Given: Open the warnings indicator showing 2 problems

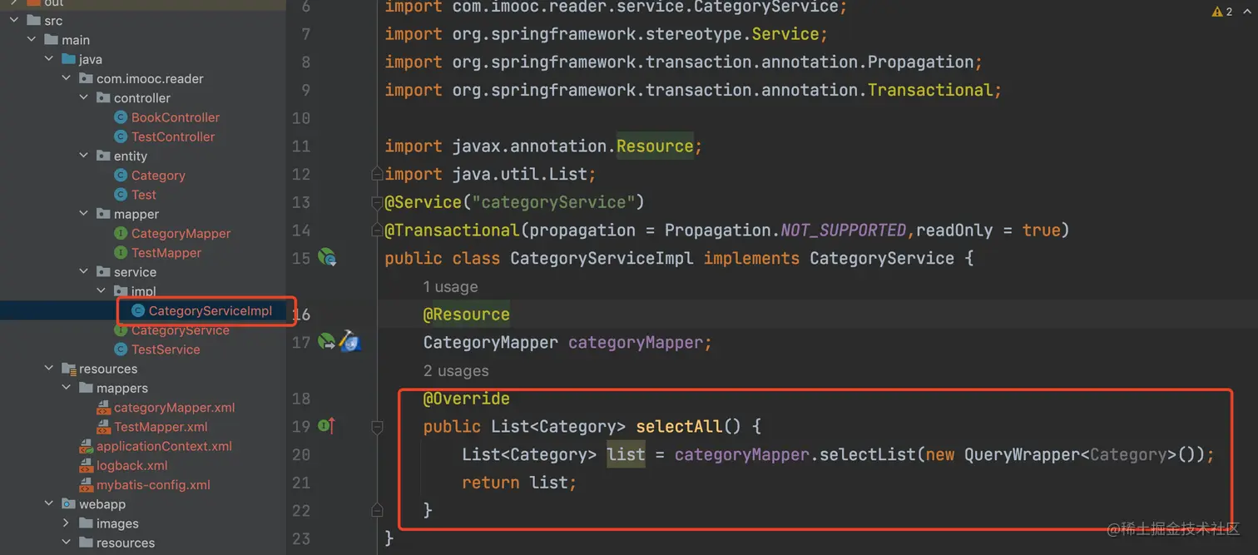Looking at the screenshot, I should pyautogui.click(x=1222, y=12).
